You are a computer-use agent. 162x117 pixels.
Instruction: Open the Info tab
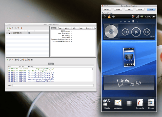53,28
